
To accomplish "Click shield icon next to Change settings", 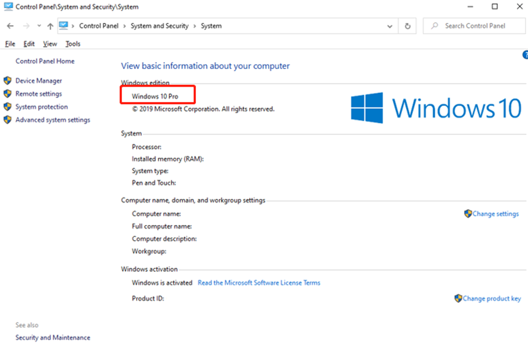I will [468, 213].
